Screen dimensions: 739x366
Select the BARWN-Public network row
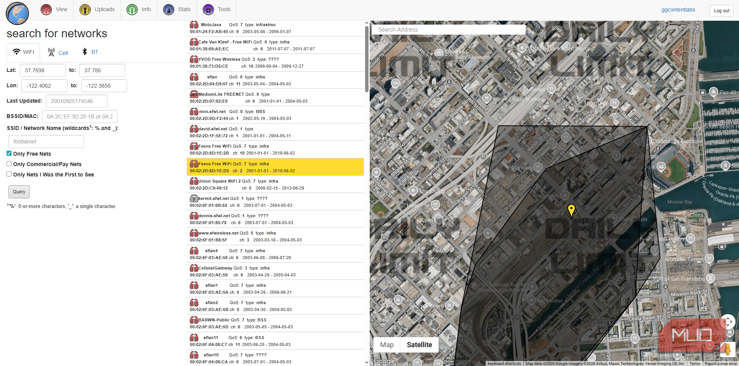click(275, 323)
